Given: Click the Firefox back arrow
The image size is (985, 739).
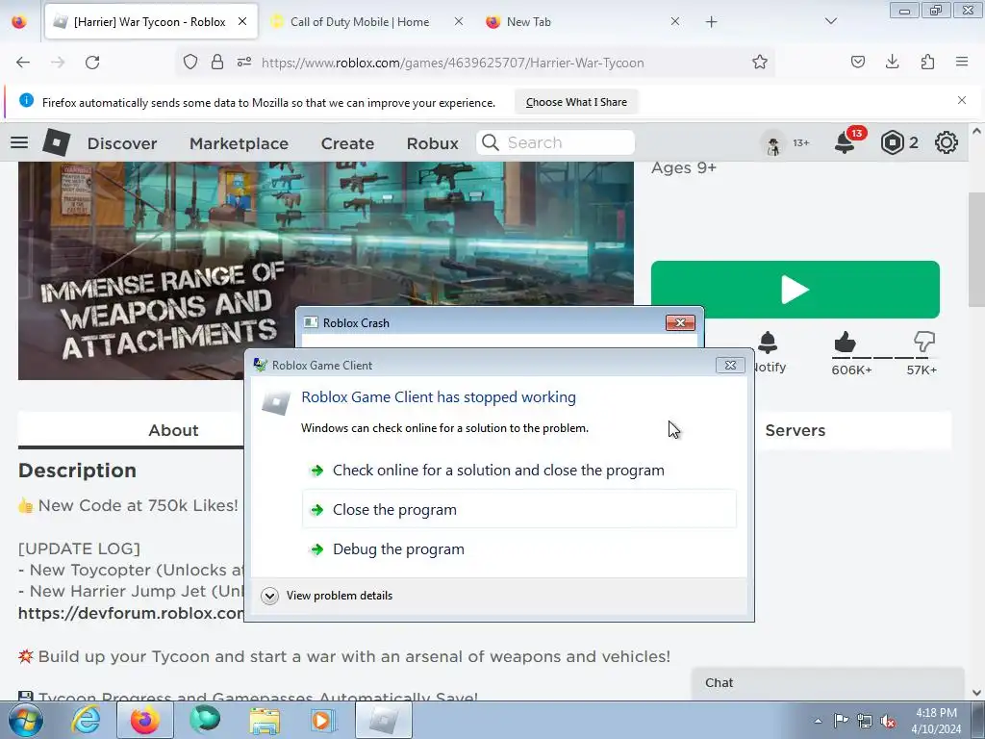Looking at the screenshot, I should [x=23, y=63].
